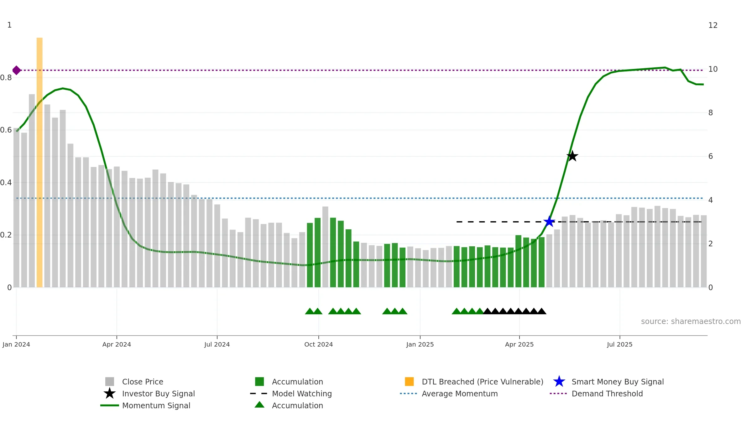Click the purple diamond Demand Threshold marker
Image resolution: width=752 pixels, height=423 pixels.
[17, 70]
